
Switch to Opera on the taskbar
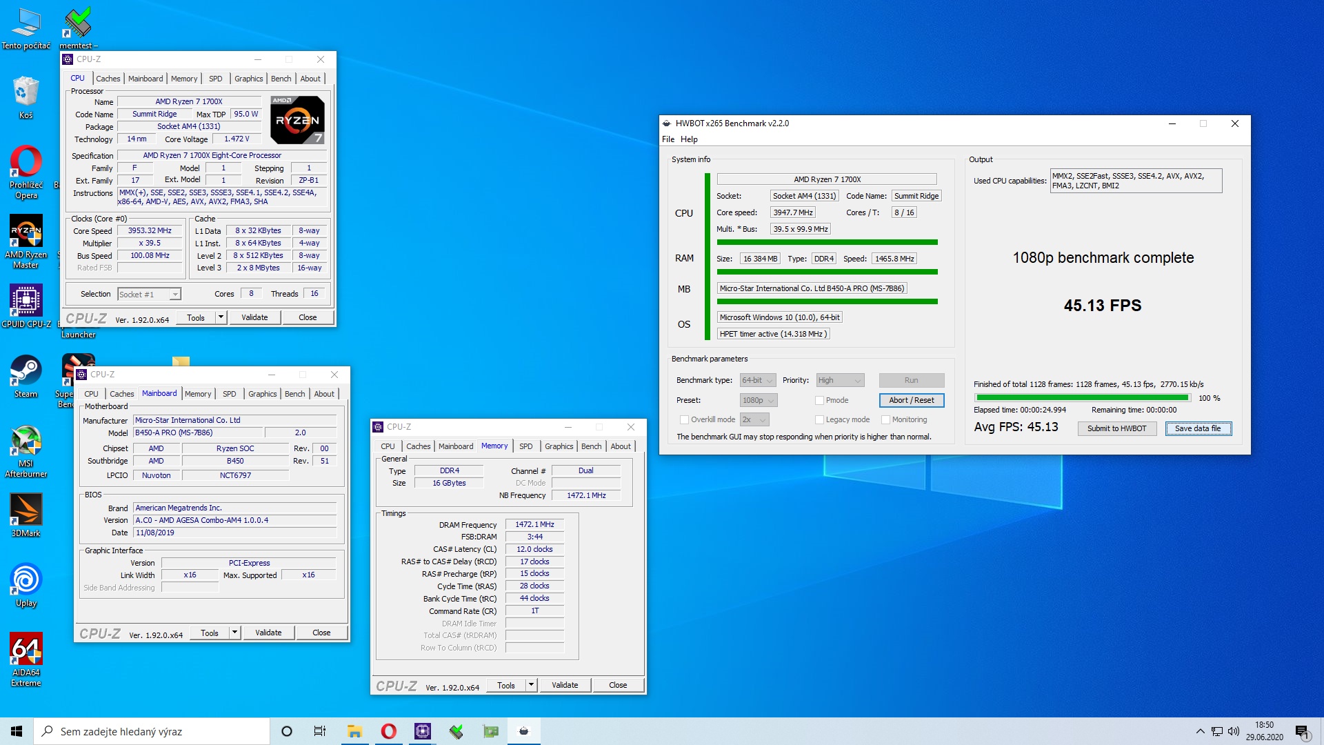389,731
